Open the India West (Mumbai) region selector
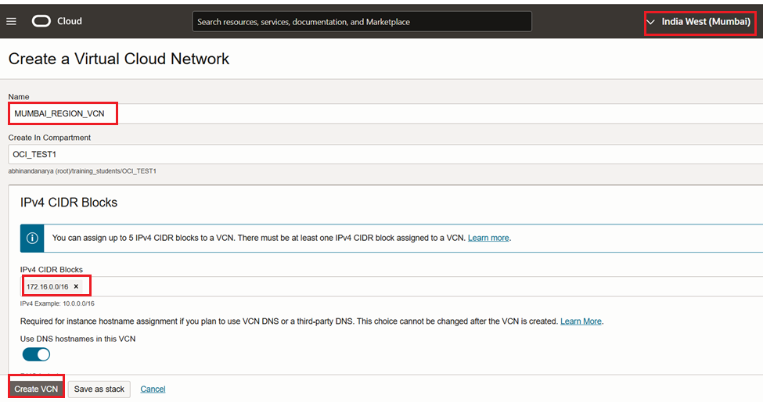 coord(700,22)
